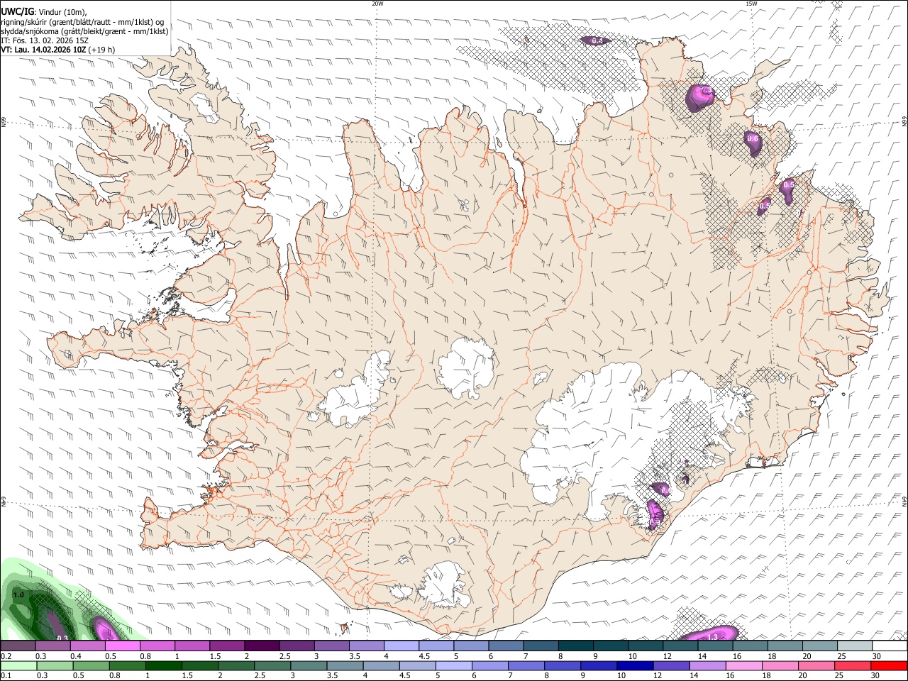Pick upper legend swatch between 0.2 and 0.3

click(x=18, y=646)
